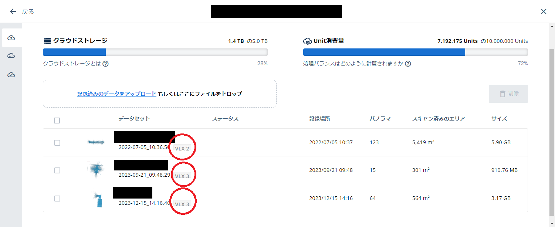Click the スキャン済みのエリア column header
Viewport: 555px width, 227px height.
coord(439,119)
